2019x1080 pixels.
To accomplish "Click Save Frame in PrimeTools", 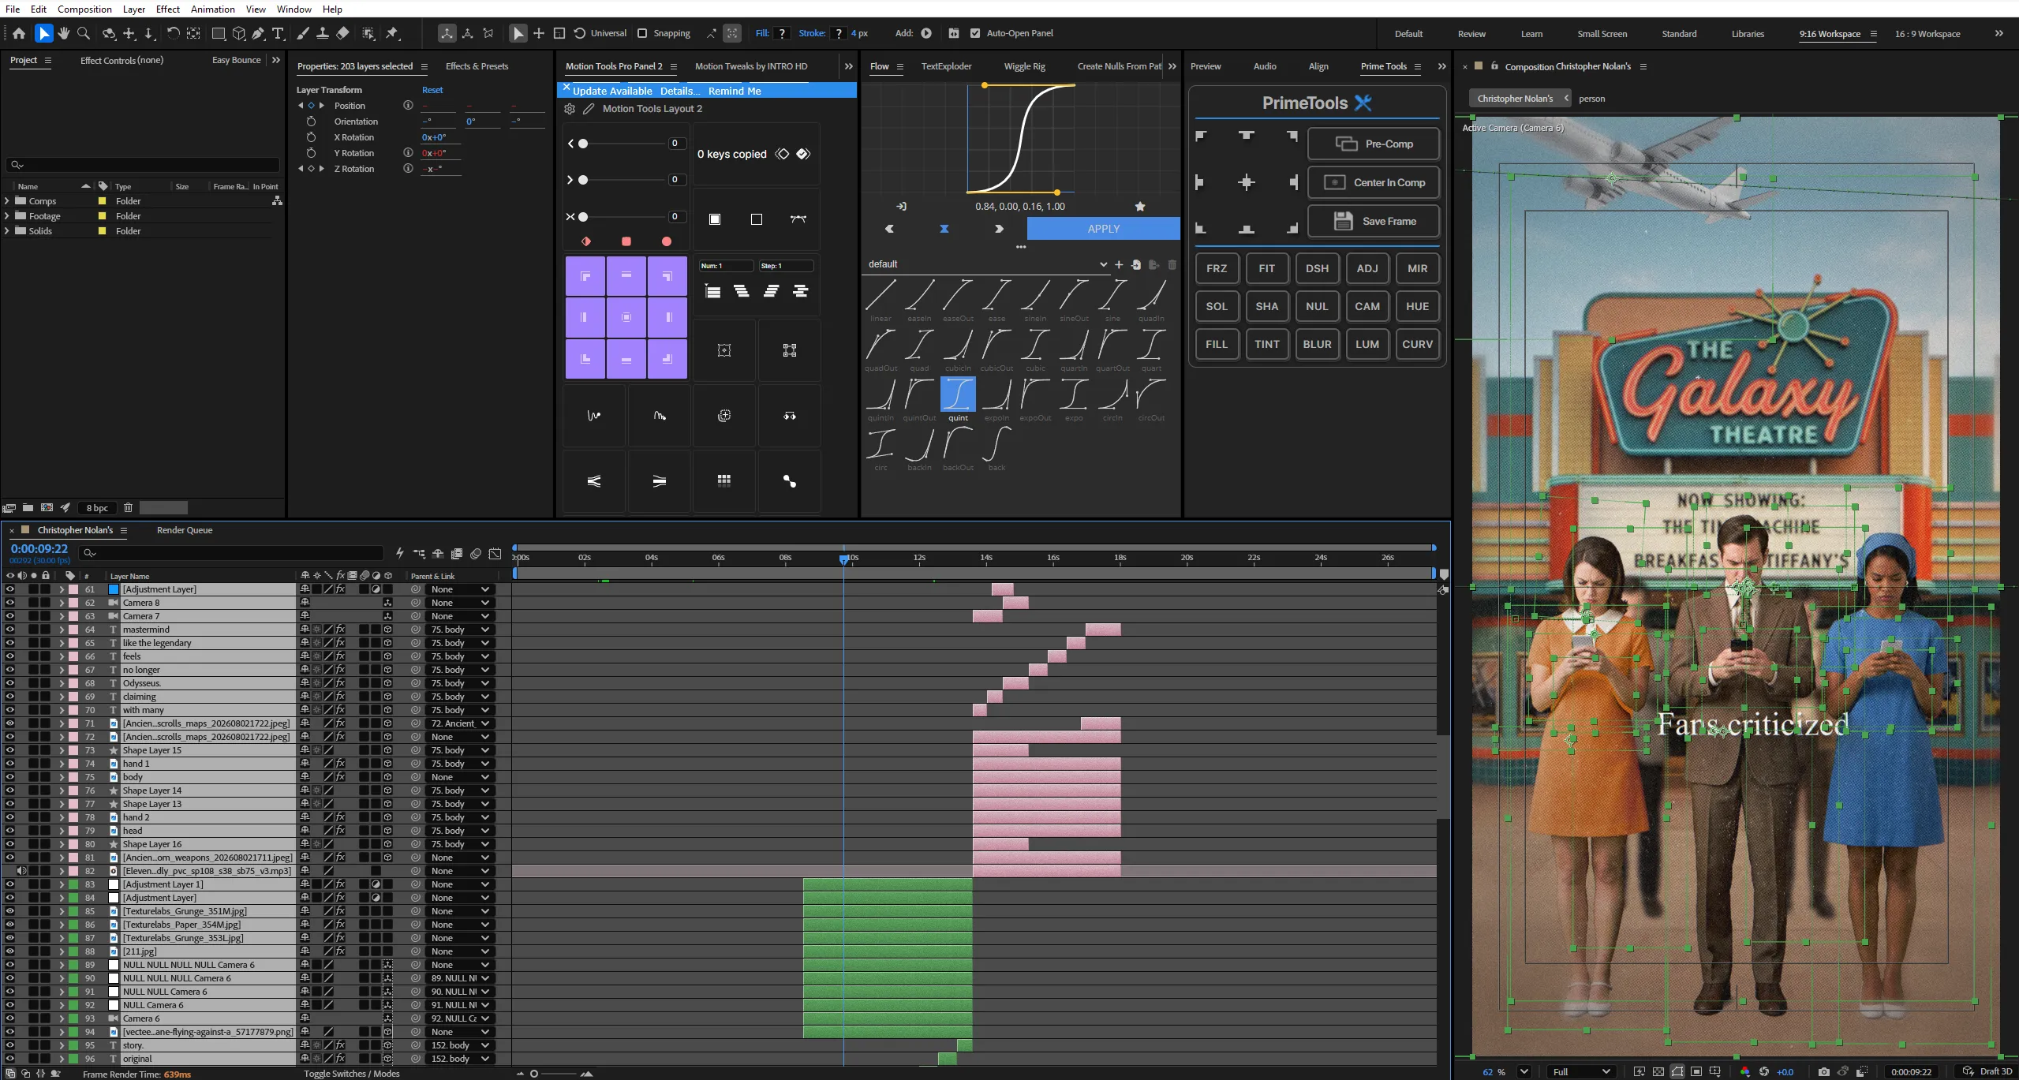I will click(1374, 221).
